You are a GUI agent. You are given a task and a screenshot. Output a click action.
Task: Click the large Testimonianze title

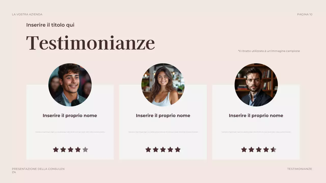tap(90, 43)
